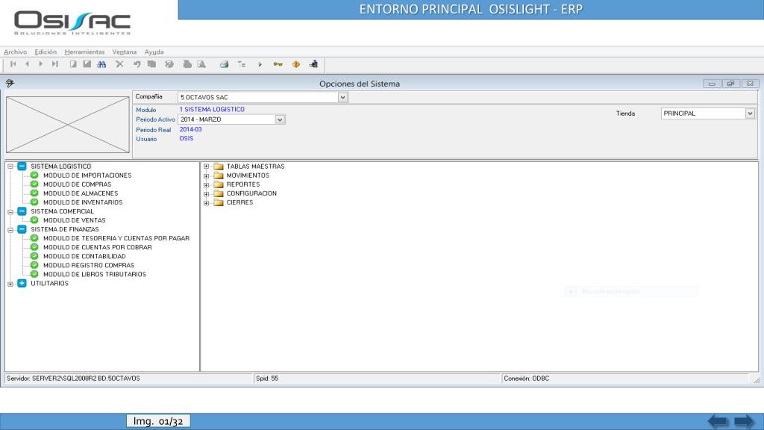This screenshot has height=430, width=764.
Task: Click the '1 SISTEMA LOGISTICO' module value
Action: (x=212, y=110)
